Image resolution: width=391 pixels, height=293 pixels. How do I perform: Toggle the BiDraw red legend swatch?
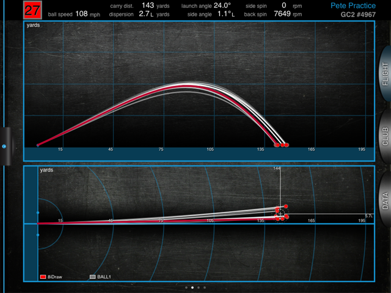coord(43,277)
